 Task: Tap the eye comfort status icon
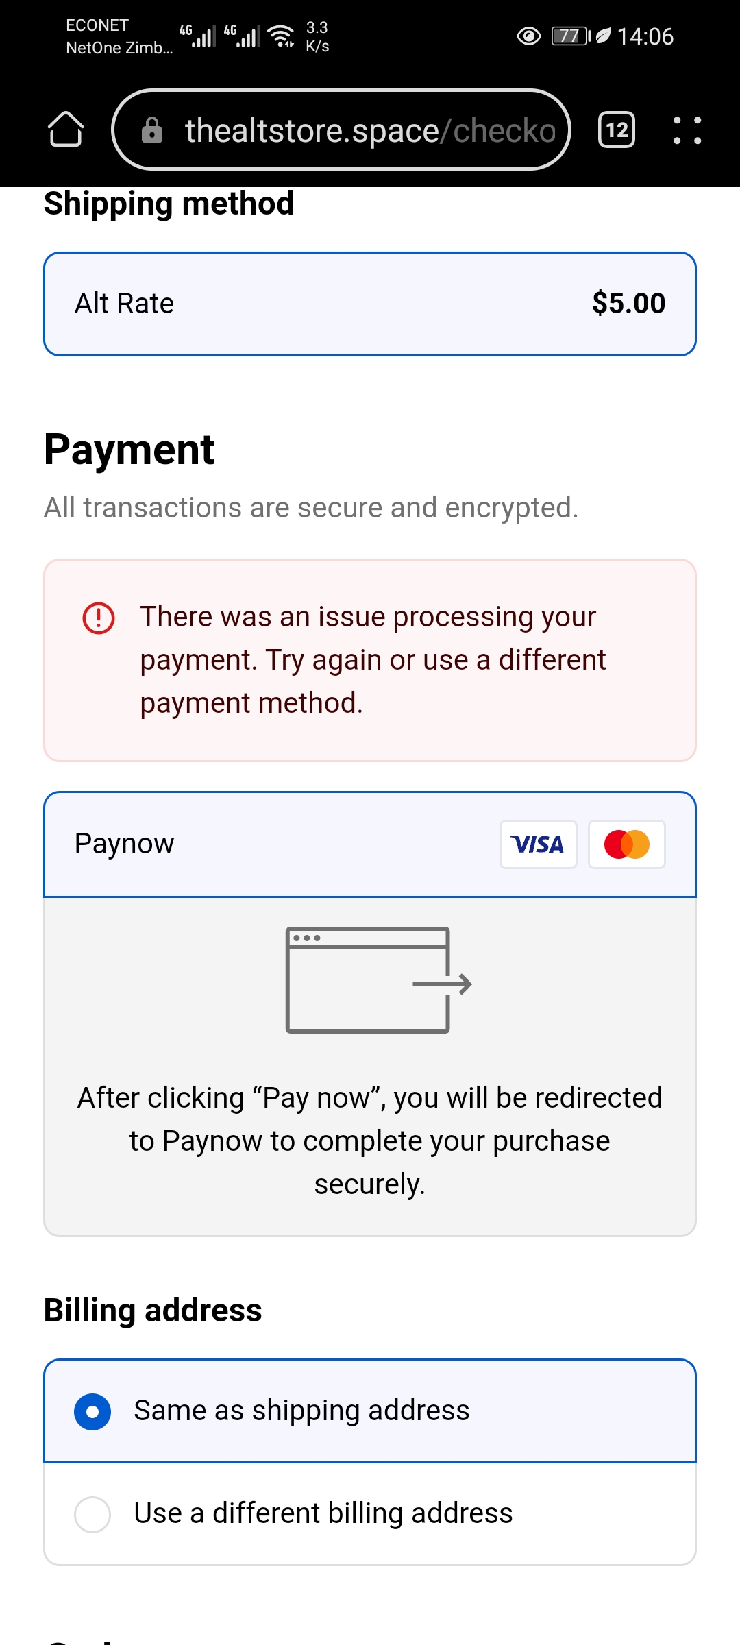pyautogui.click(x=528, y=36)
